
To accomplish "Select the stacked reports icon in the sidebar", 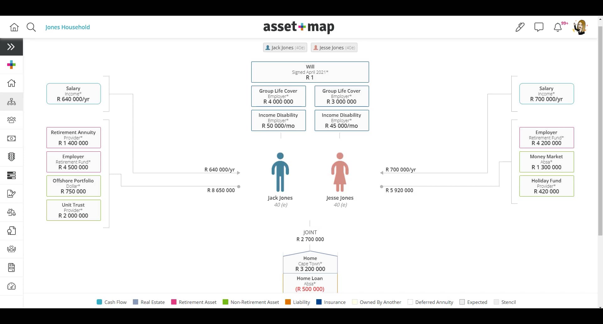I will click(x=11, y=175).
